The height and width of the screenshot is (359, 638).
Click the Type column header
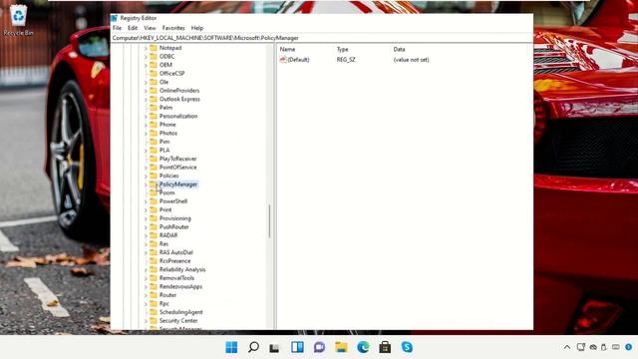(343, 49)
